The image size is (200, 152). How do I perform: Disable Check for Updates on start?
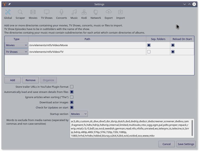click(x=72, y=108)
